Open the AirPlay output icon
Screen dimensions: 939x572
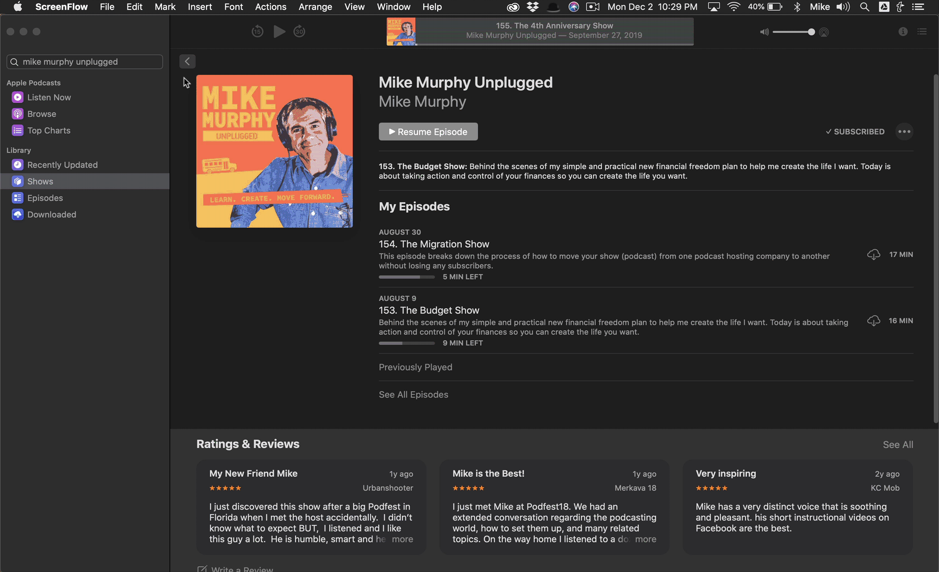[x=824, y=32]
